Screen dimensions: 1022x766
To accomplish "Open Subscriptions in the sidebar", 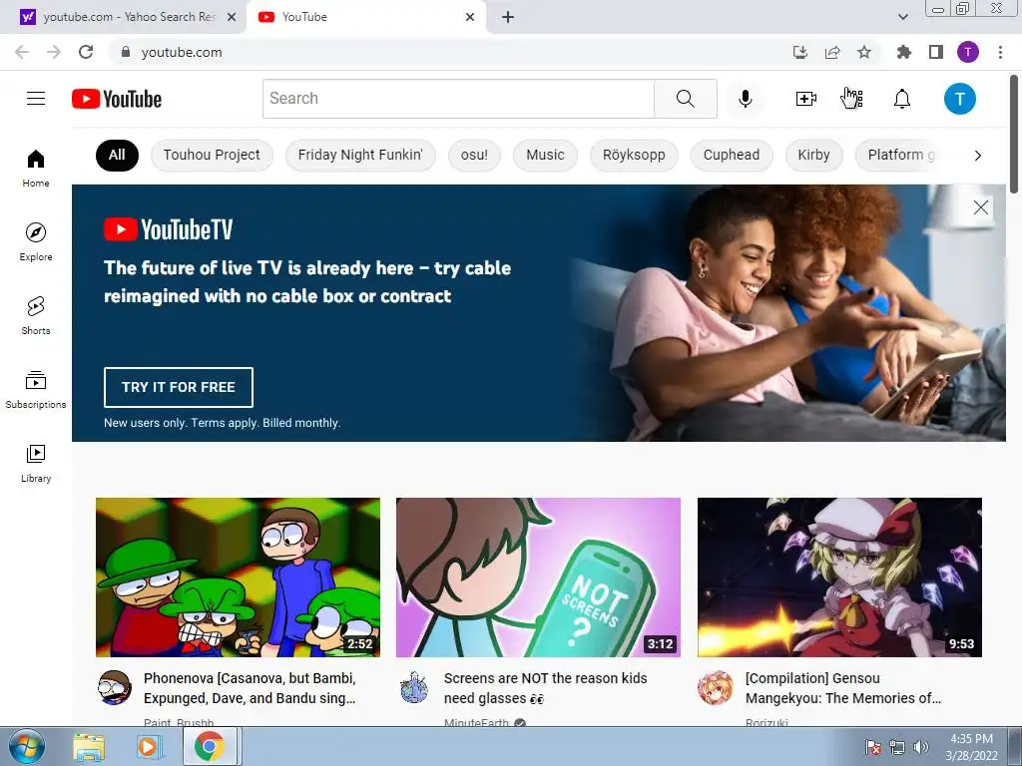I will click(36, 389).
